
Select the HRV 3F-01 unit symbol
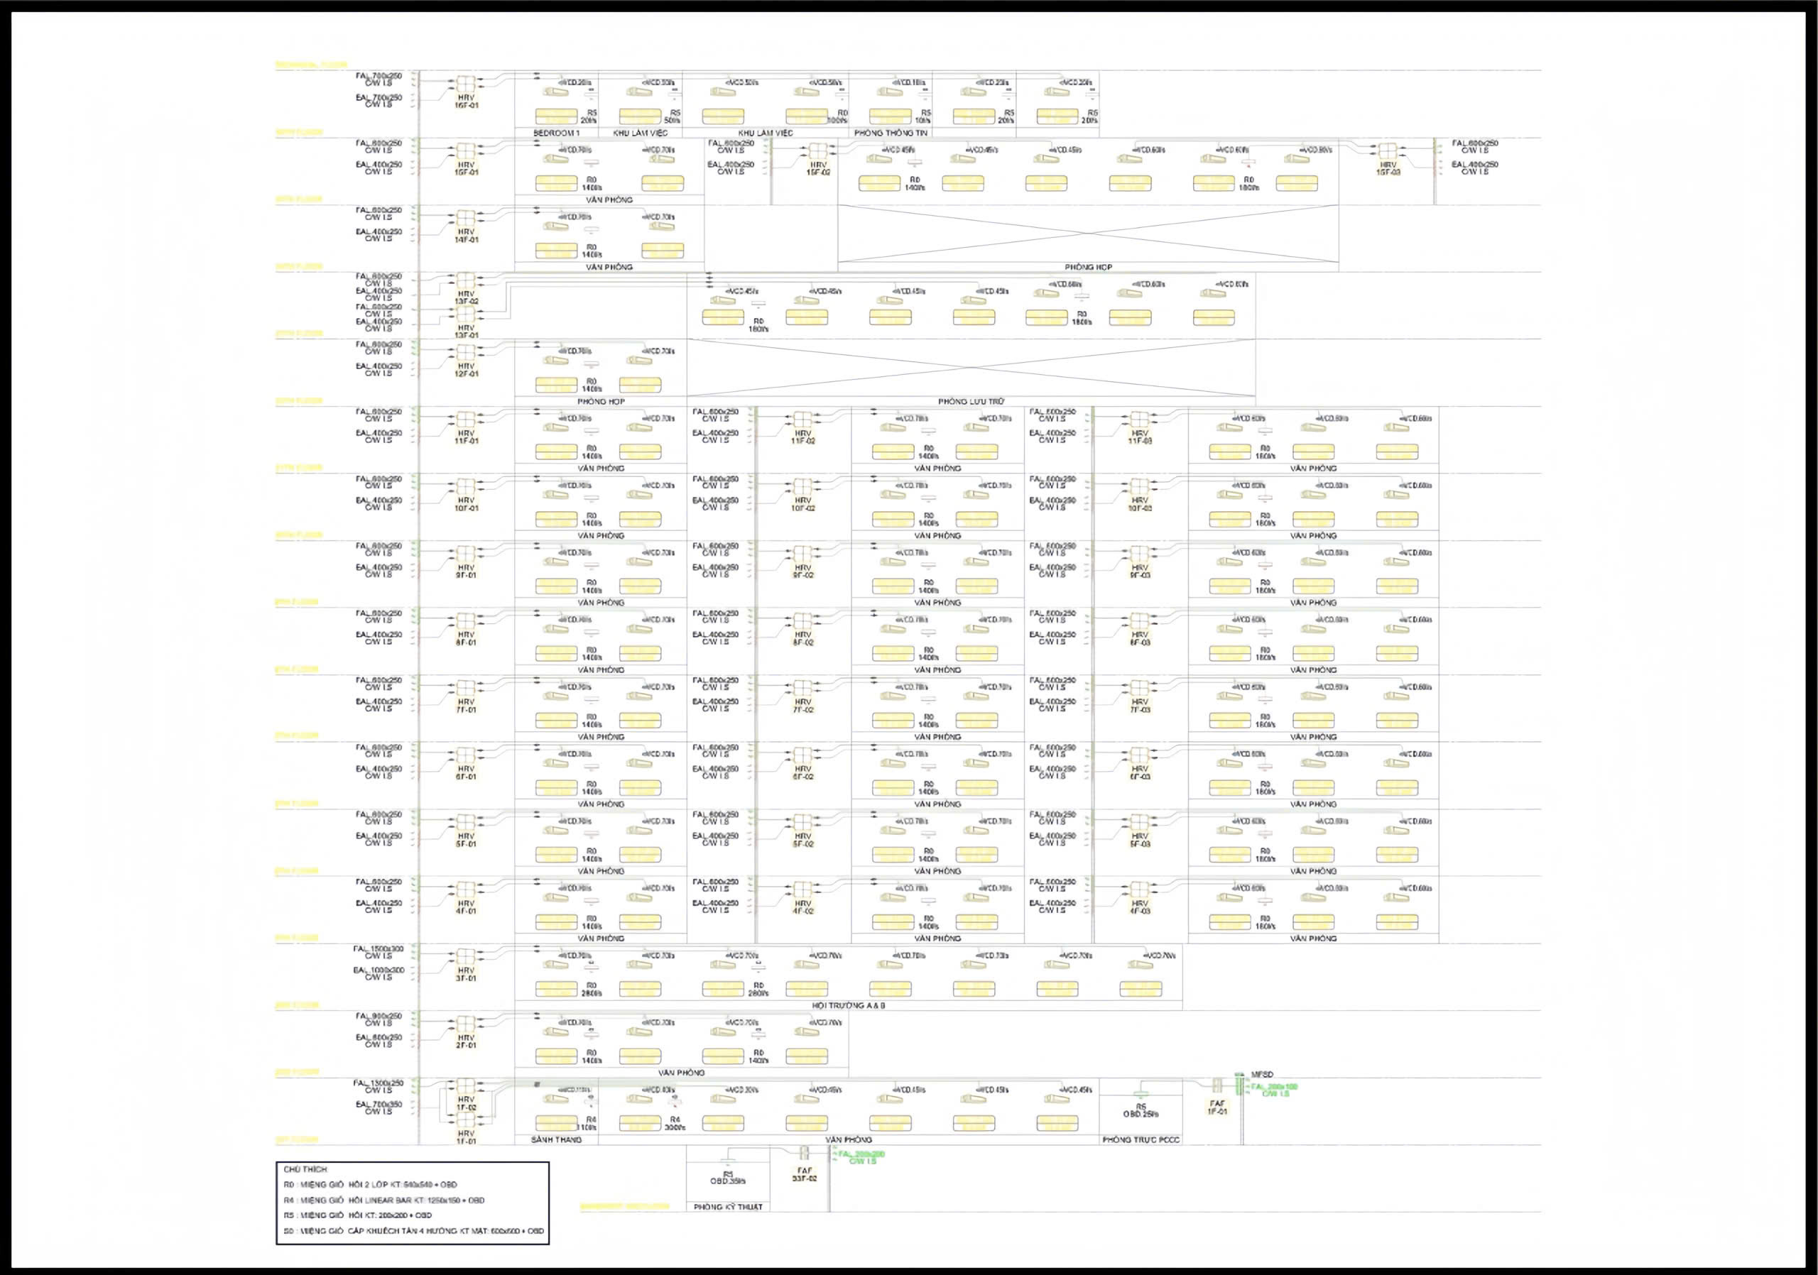pyautogui.click(x=466, y=956)
